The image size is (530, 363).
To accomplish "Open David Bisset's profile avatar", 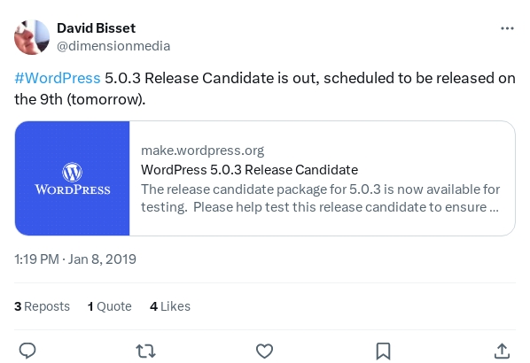I will click(x=32, y=37).
